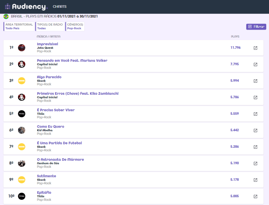This screenshot has width=269, height=205.
Task: Open external link for É Uma Partida De Futebol
Action: coord(255,147)
